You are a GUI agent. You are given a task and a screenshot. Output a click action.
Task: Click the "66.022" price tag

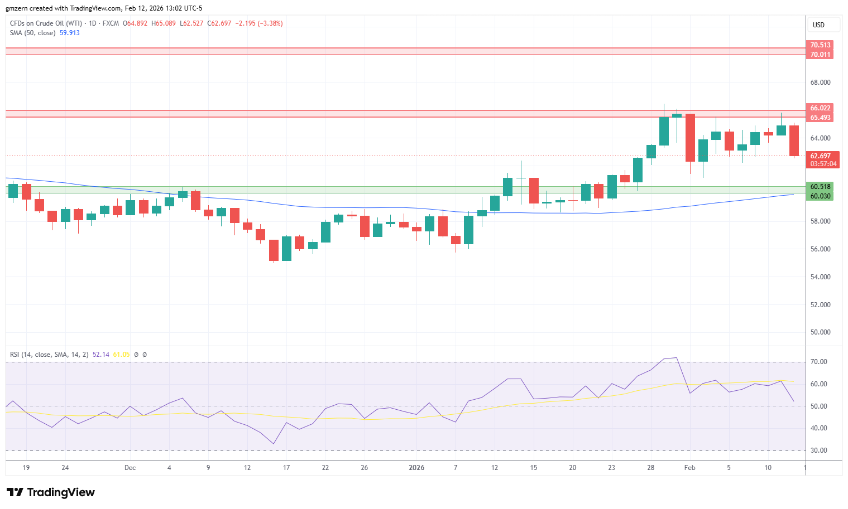point(820,108)
